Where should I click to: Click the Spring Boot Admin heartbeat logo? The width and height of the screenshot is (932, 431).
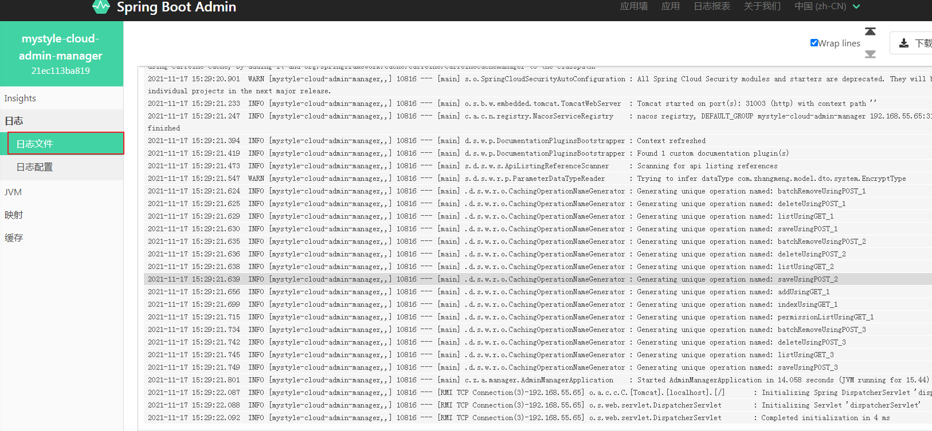[101, 7]
